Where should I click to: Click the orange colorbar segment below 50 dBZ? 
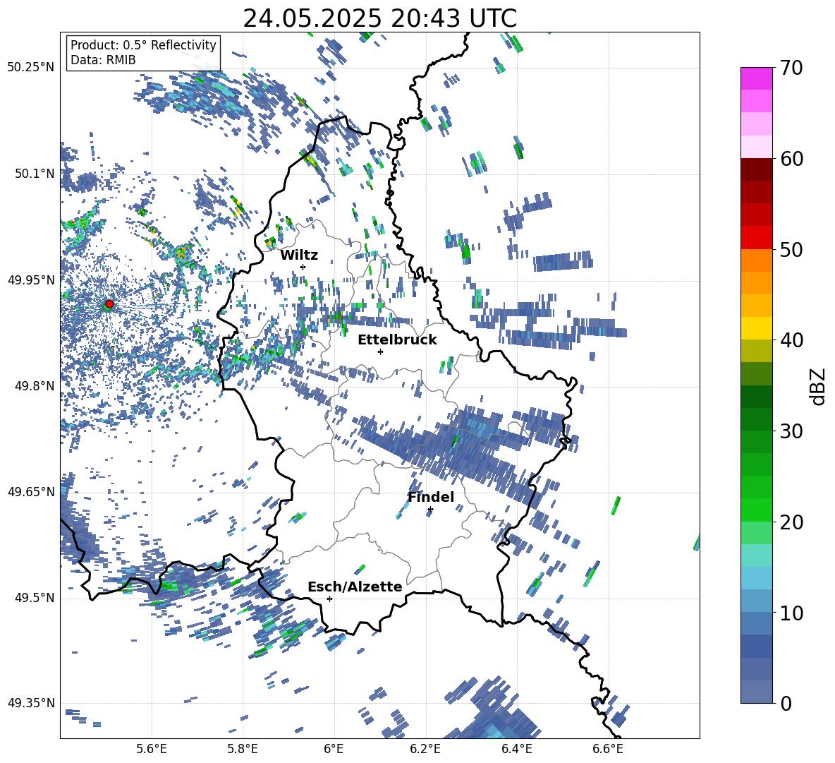click(757, 260)
